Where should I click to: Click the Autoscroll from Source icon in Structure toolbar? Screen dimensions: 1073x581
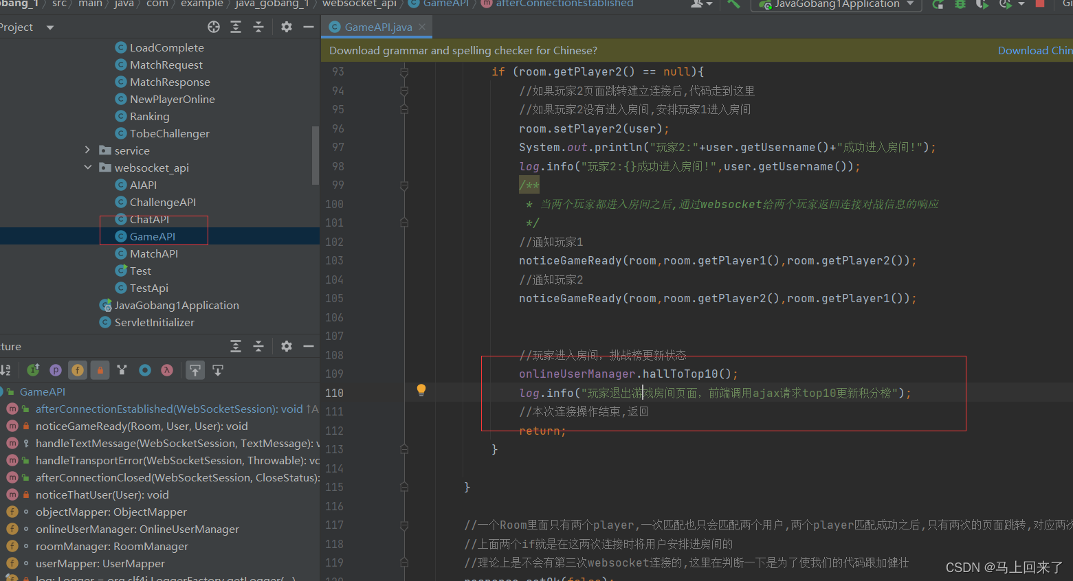pyautogui.click(x=218, y=370)
